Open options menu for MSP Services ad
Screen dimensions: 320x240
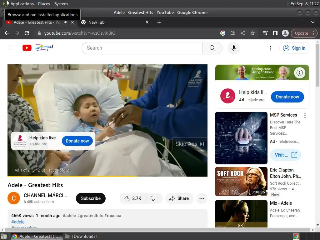tap(305, 116)
